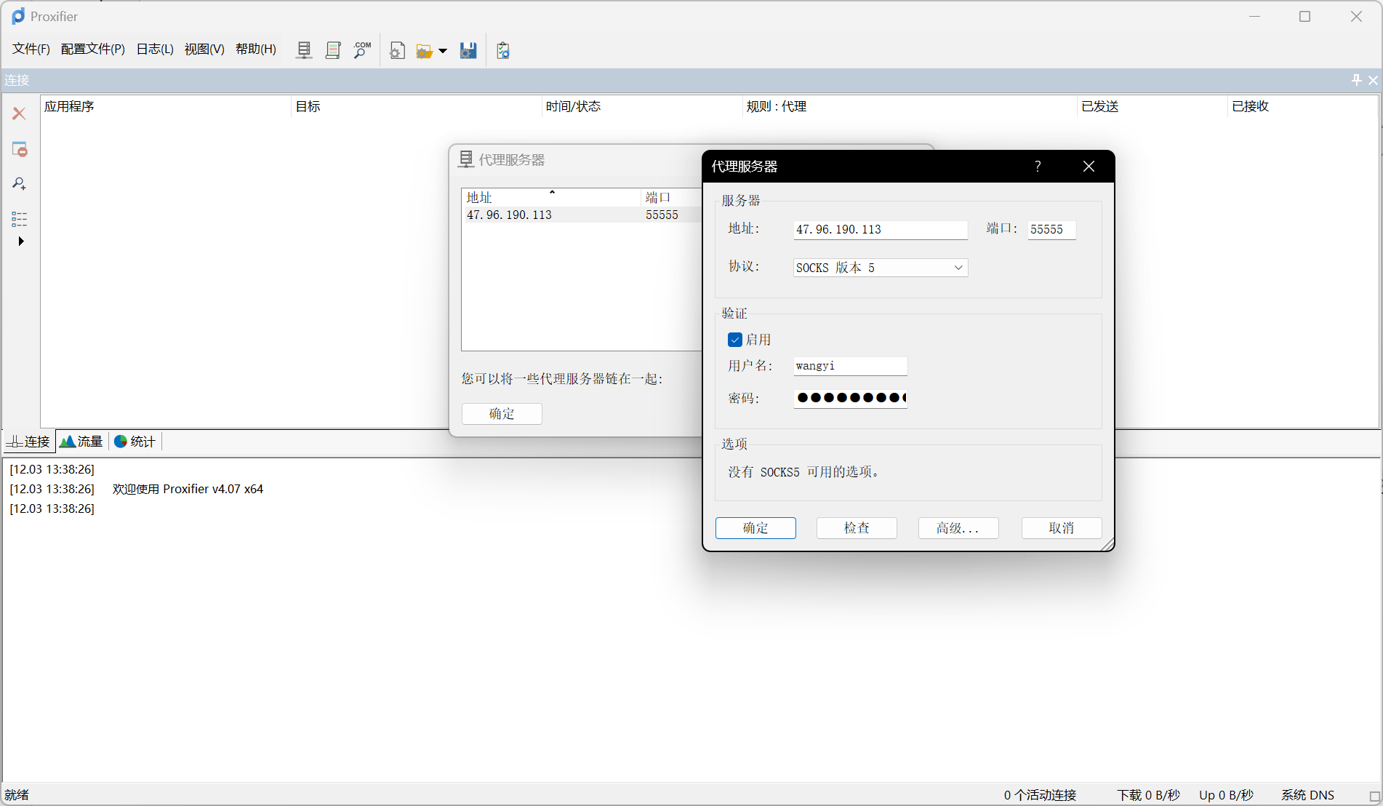Open the 帮助(H) menu

256,49
